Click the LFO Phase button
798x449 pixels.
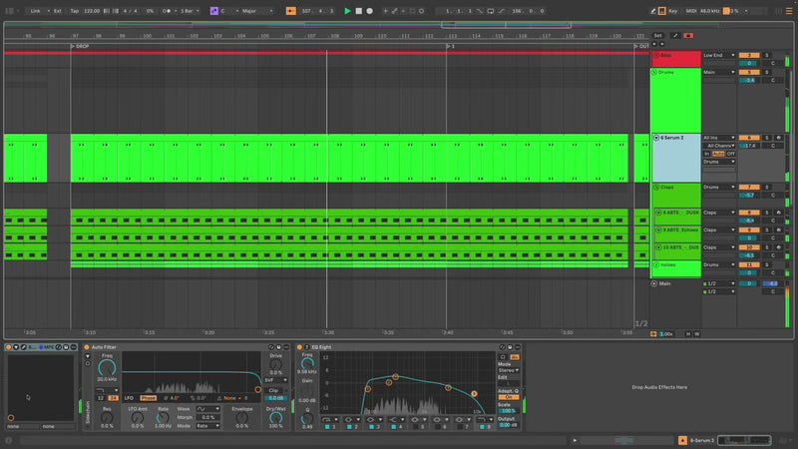point(148,398)
